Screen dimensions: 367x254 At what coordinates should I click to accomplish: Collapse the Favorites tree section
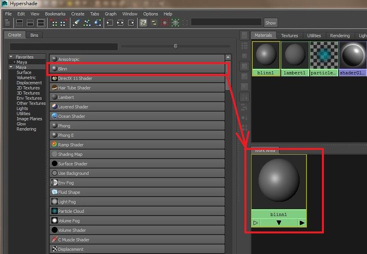pos(11,57)
